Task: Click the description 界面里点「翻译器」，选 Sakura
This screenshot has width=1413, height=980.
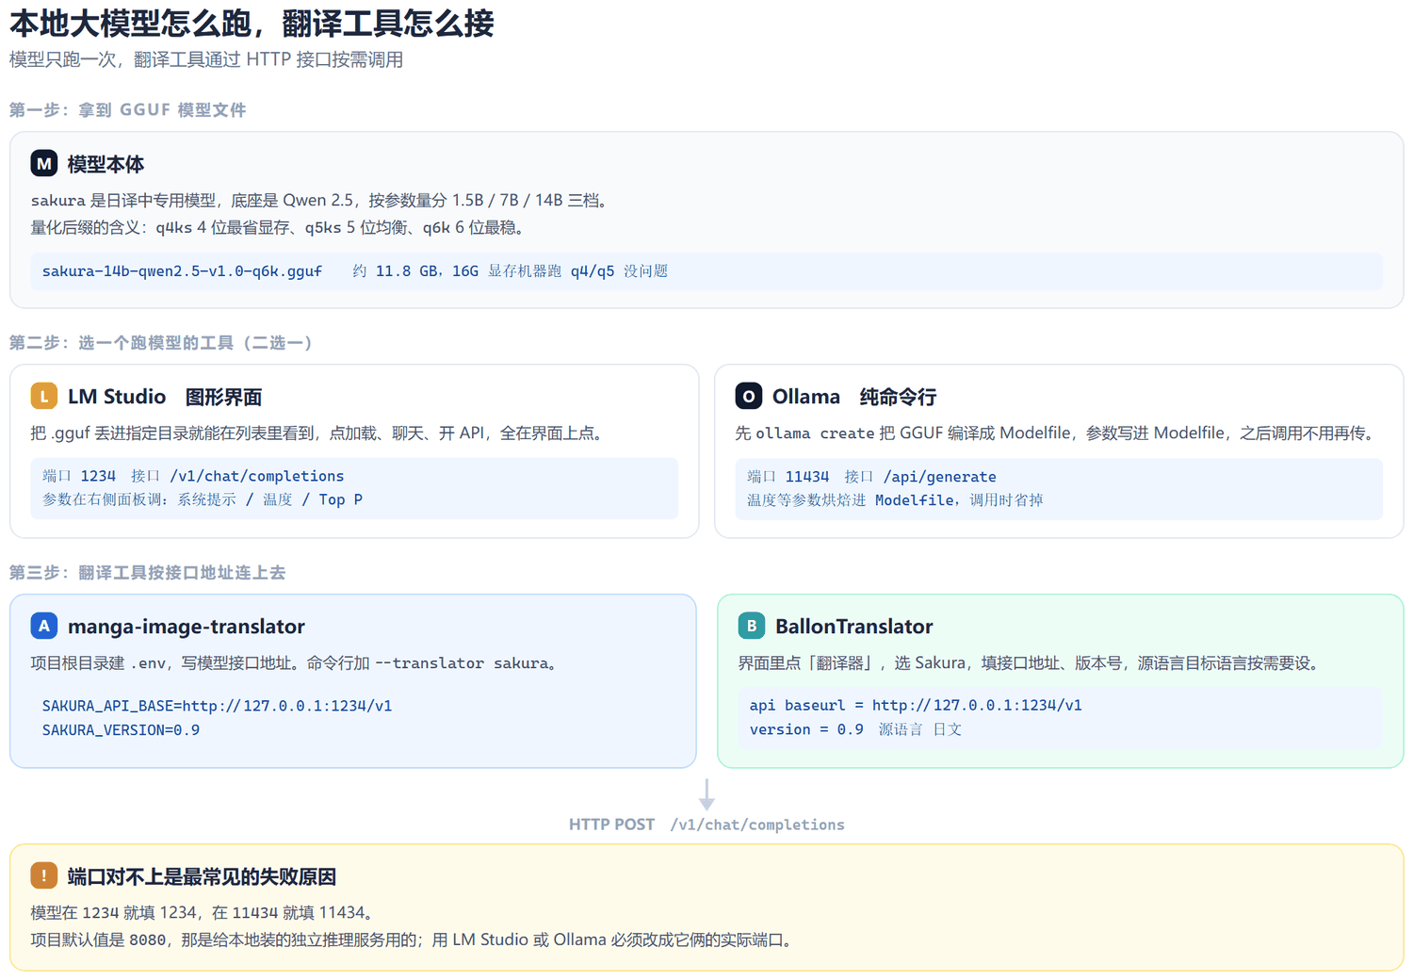Action: [x=1031, y=662]
